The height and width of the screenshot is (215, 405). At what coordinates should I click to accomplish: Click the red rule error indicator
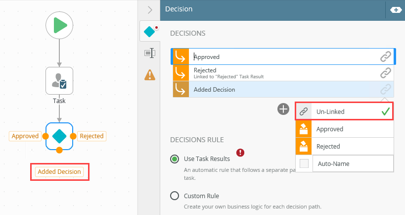click(241, 153)
